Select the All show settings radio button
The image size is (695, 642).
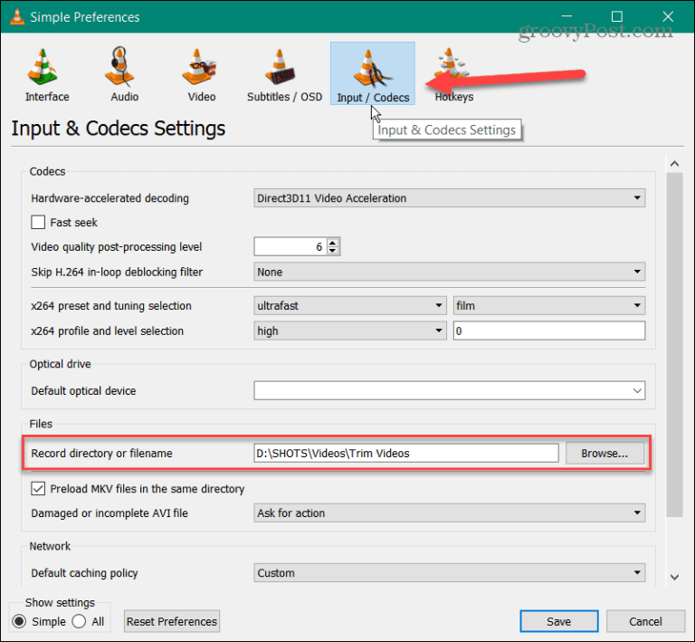coord(79,621)
